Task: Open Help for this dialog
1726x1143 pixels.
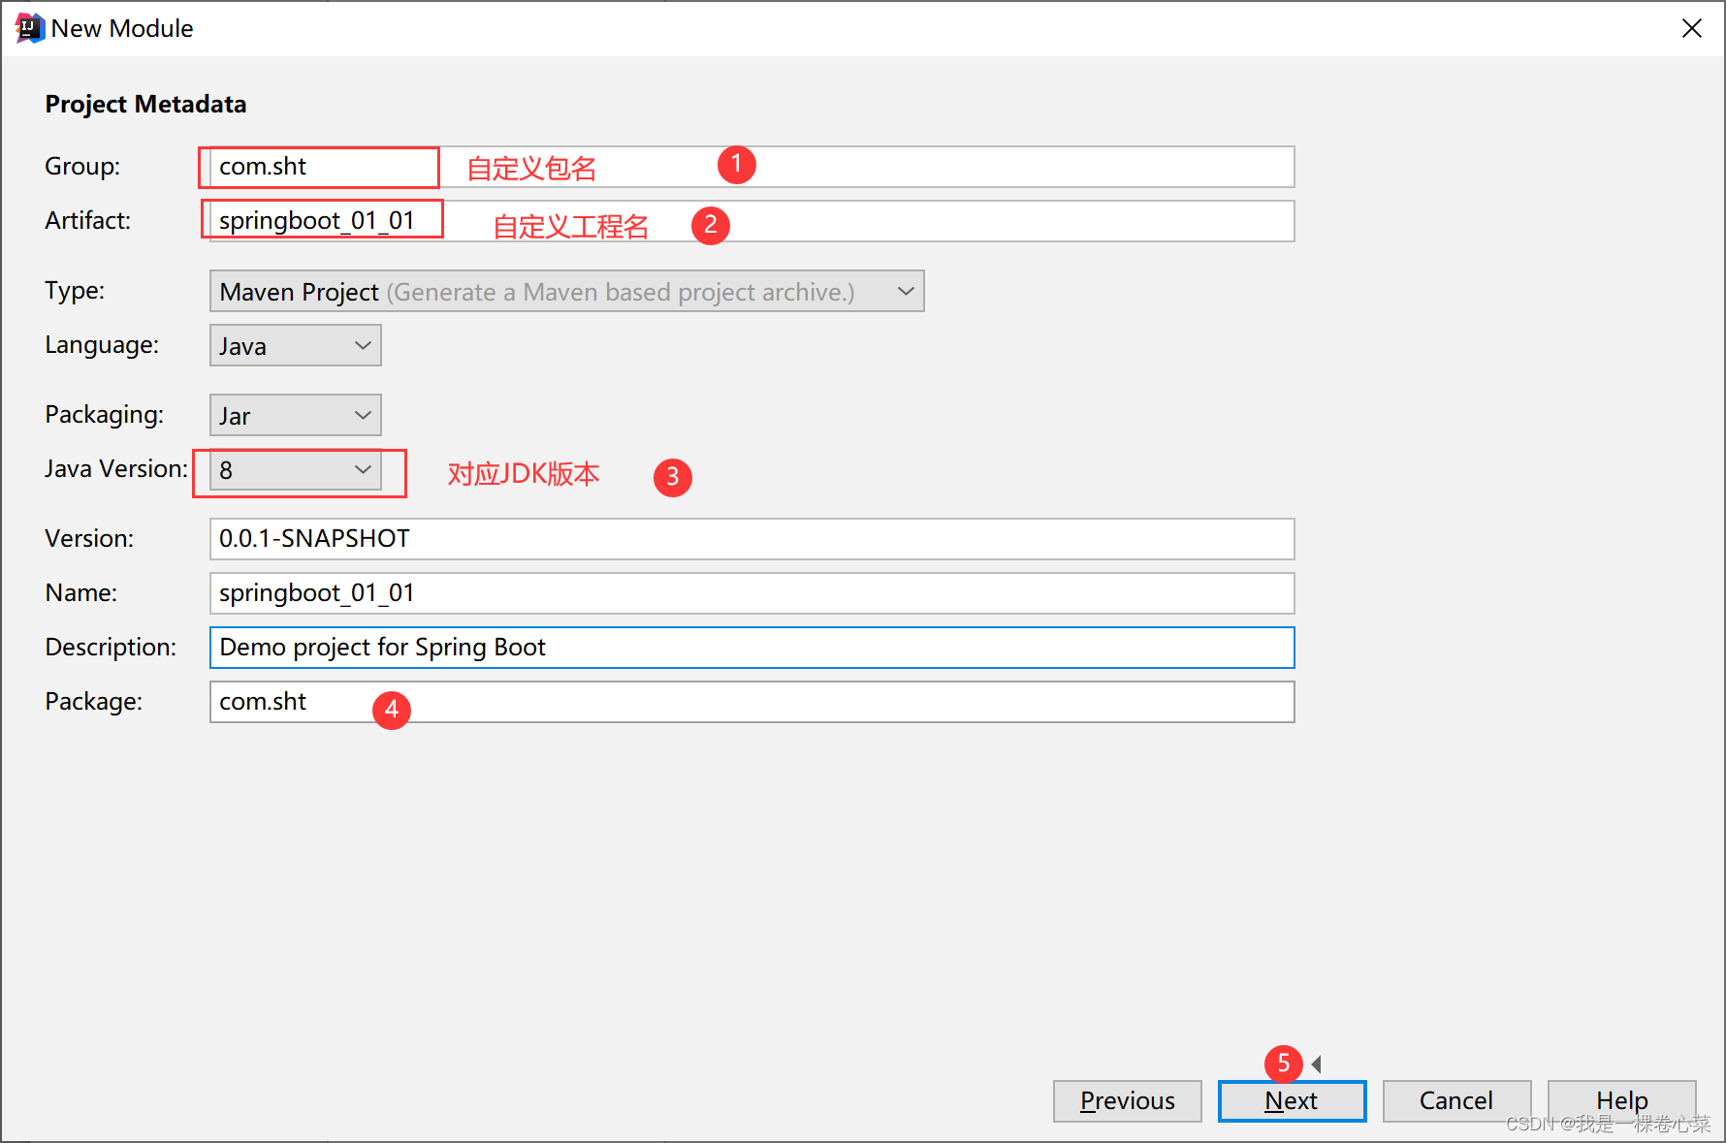Action: pos(1621,1101)
